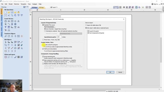Image resolution: width=164 pixels, height=92 pixels.
Task: Click the horizontal scrollbar of 2D view
Action: coord(96,89)
